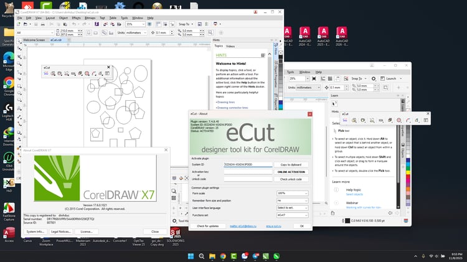Image resolution: width=467 pixels, height=262 pixels.
Task: Click the first eCut icon in right window toolbar
Action: pos(345,120)
